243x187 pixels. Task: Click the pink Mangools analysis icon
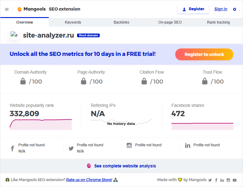[89, 166]
